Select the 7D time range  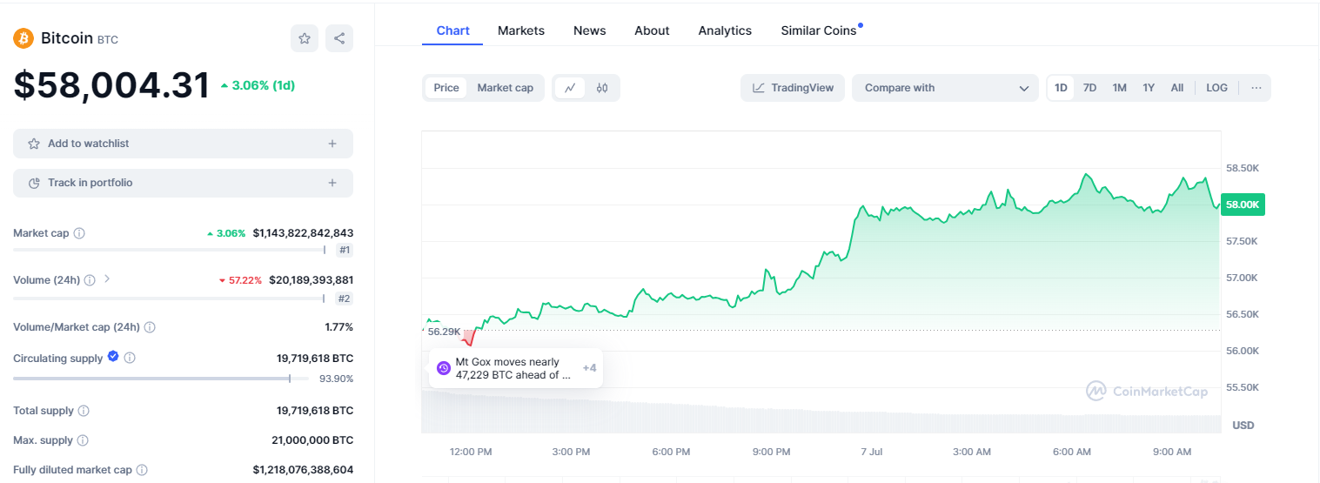(1089, 88)
